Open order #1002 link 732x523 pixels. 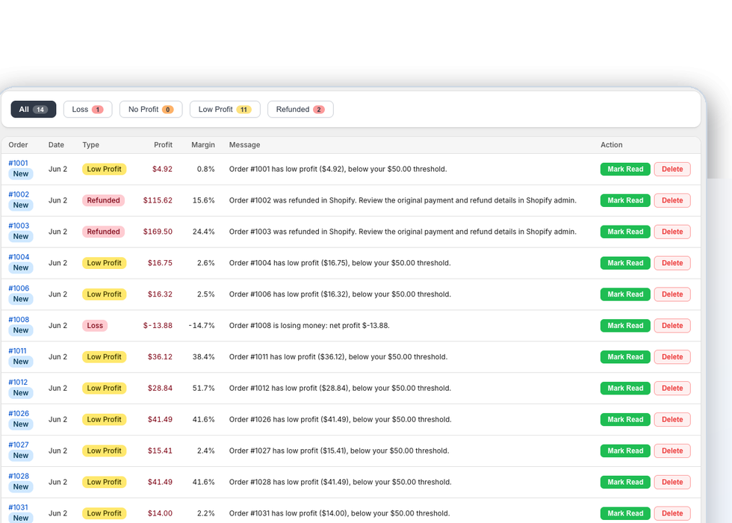[x=19, y=194]
